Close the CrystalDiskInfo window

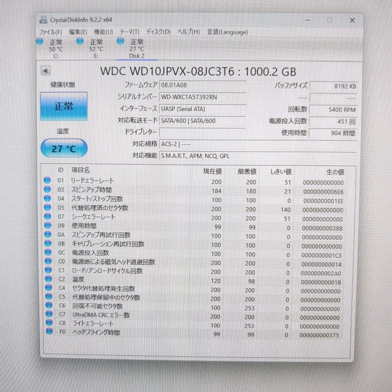(352, 20)
